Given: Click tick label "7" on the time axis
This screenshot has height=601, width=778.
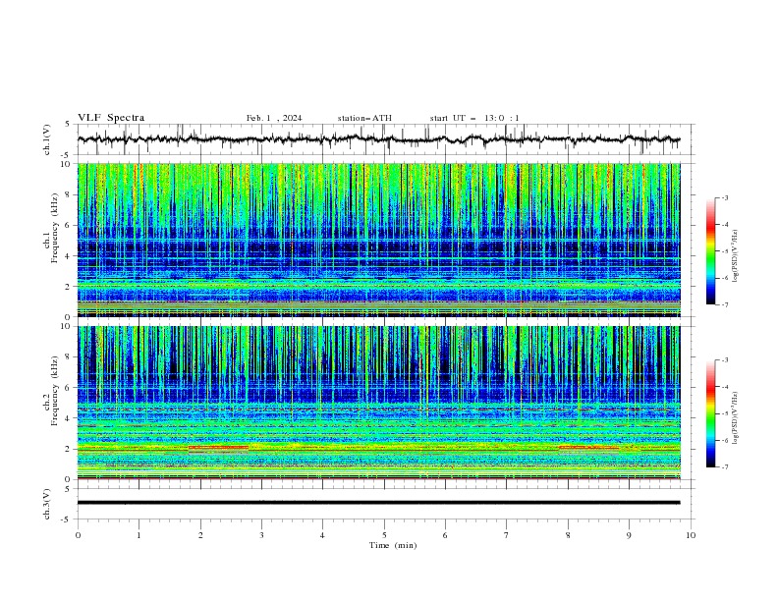Looking at the screenshot, I should coord(506,535).
